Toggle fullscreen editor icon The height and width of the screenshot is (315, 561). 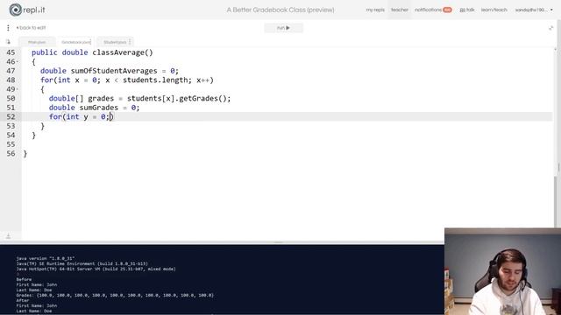pos(550,28)
